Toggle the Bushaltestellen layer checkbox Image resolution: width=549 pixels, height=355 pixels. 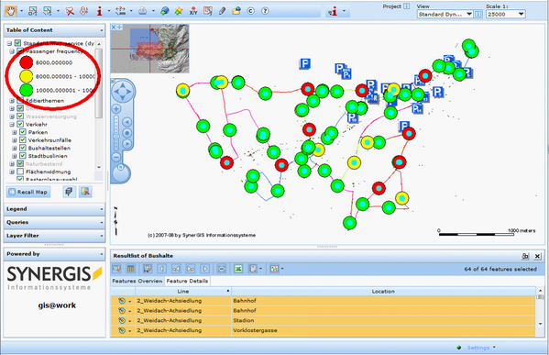click(23, 148)
